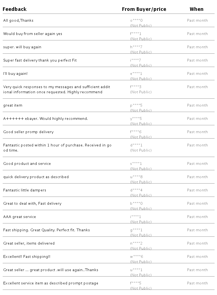Open buyer w****6 profile
The image size is (217, 295).
click(136, 257)
